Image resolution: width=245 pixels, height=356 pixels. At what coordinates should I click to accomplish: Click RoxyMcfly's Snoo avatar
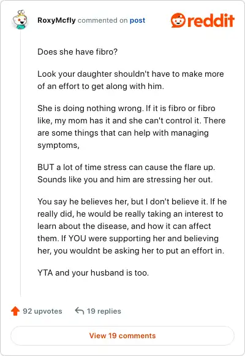tap(20, 20)
